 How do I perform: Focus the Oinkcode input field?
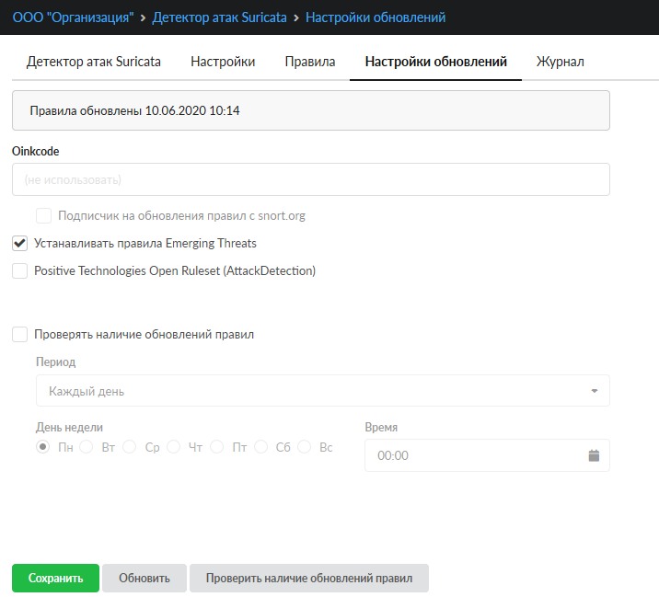click(311, 179)
